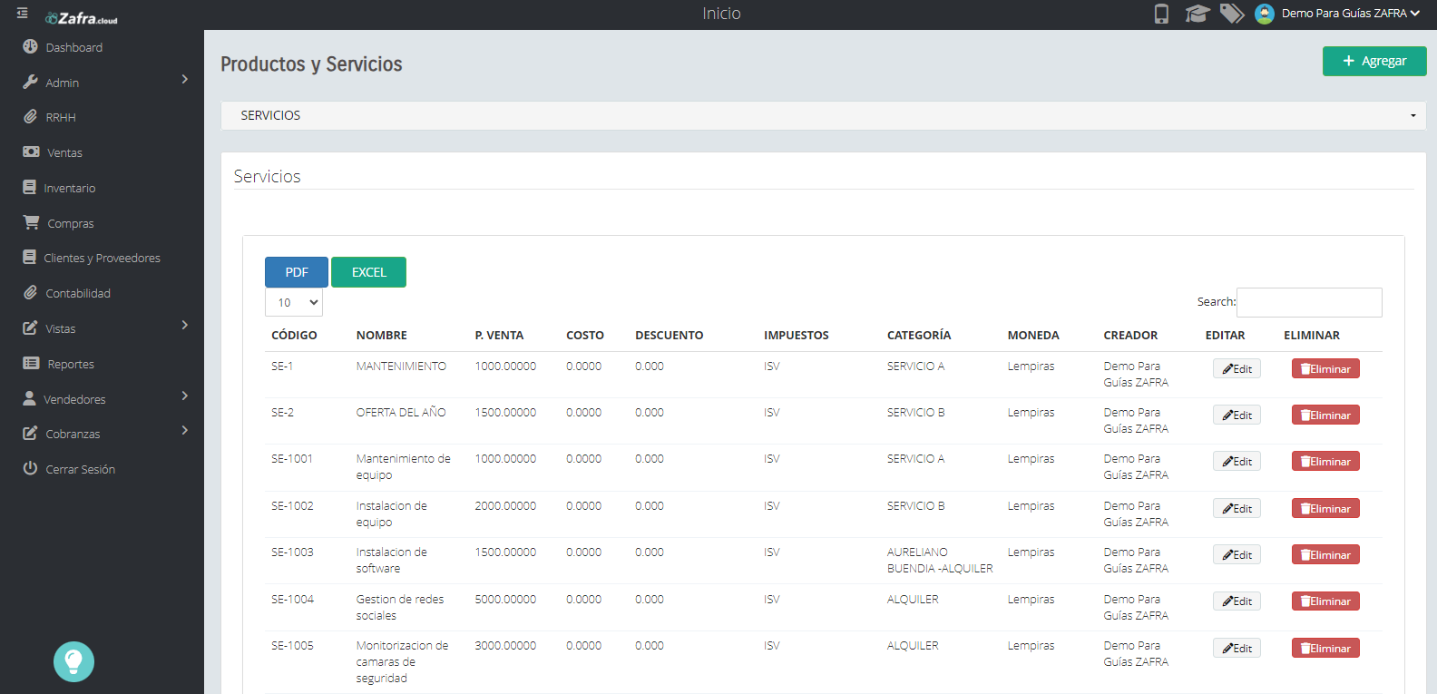Click the Agregar button
This screenshot has height=694, width=1437.
coord(1374,61)
